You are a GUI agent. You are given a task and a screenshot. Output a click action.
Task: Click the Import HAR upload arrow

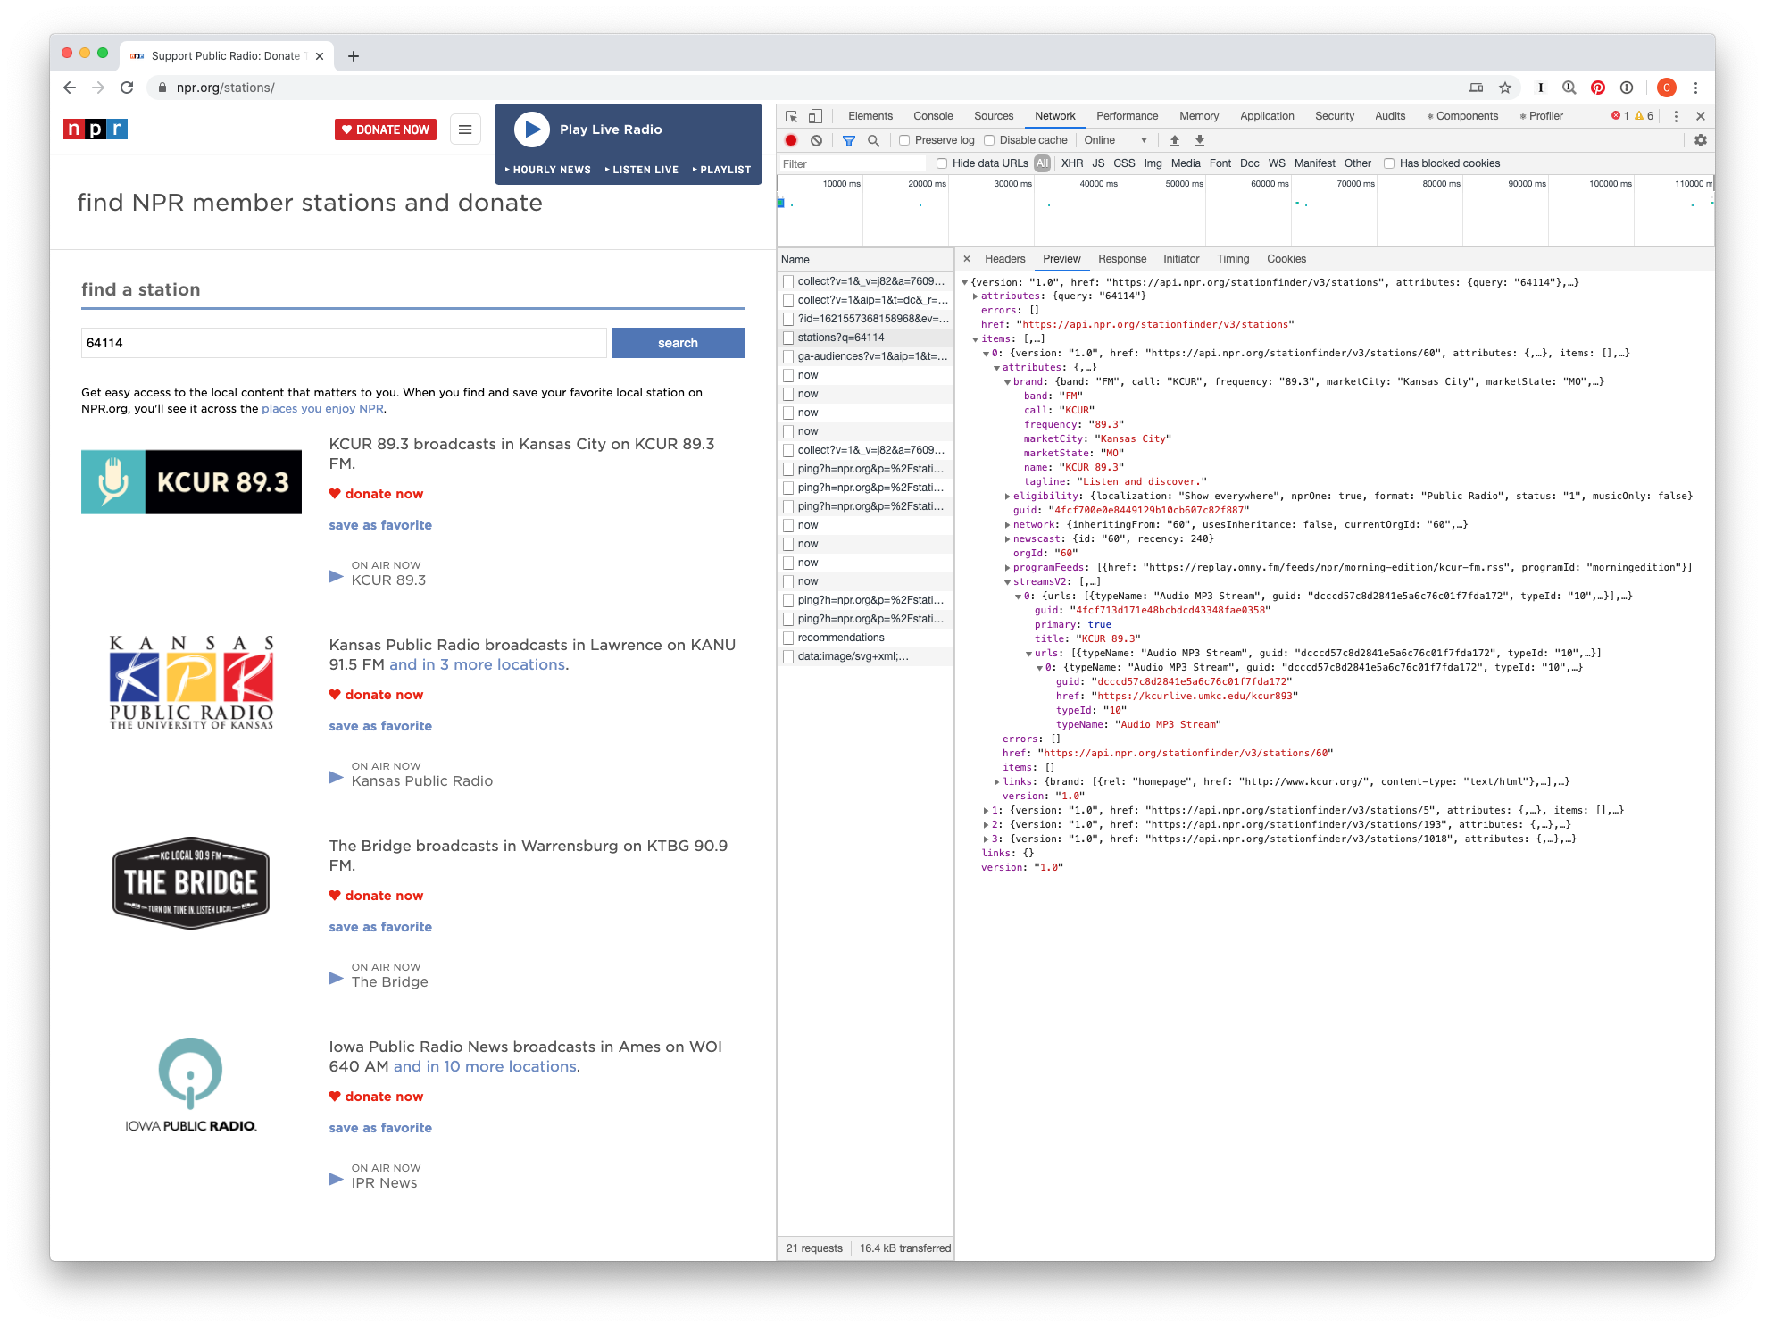[x=1175, y=140]
